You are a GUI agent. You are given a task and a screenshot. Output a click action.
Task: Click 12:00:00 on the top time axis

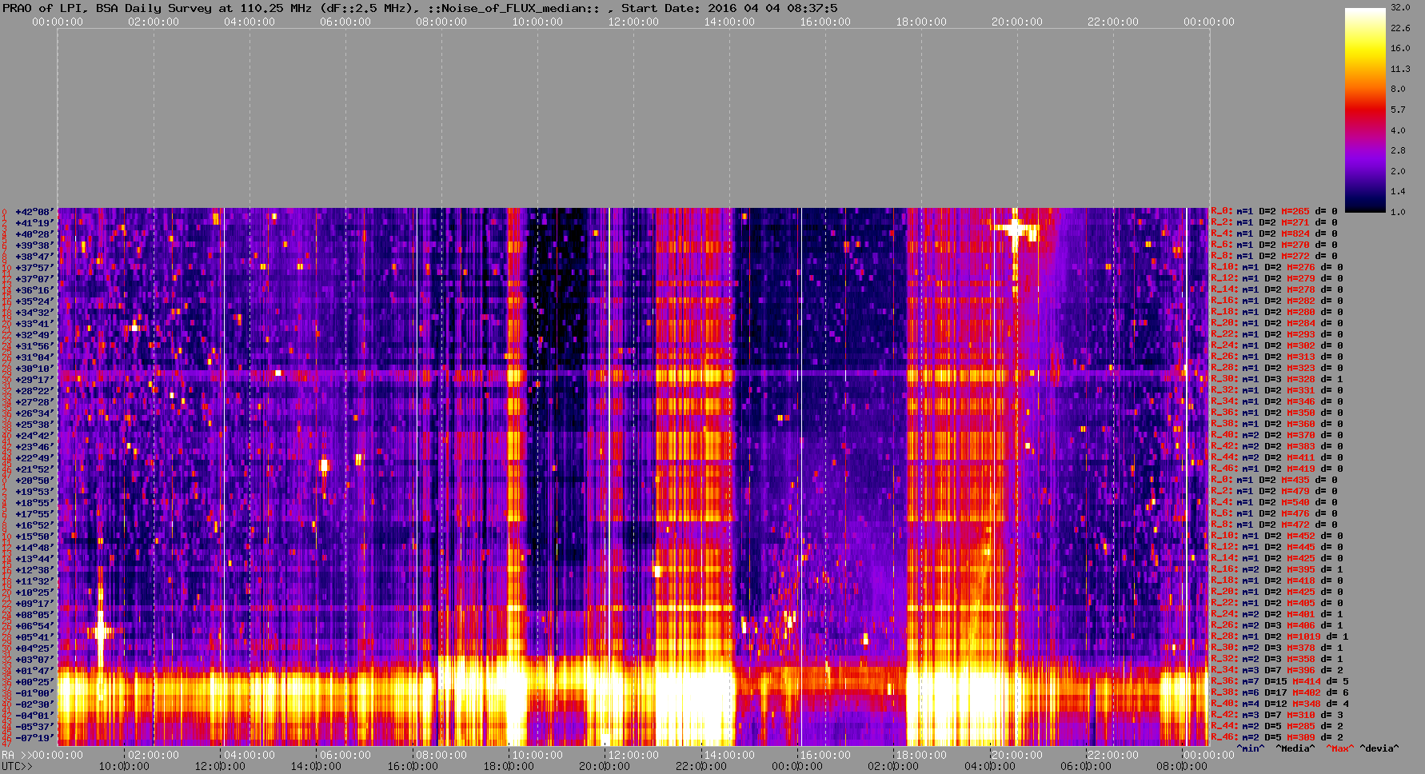(633, 22)
